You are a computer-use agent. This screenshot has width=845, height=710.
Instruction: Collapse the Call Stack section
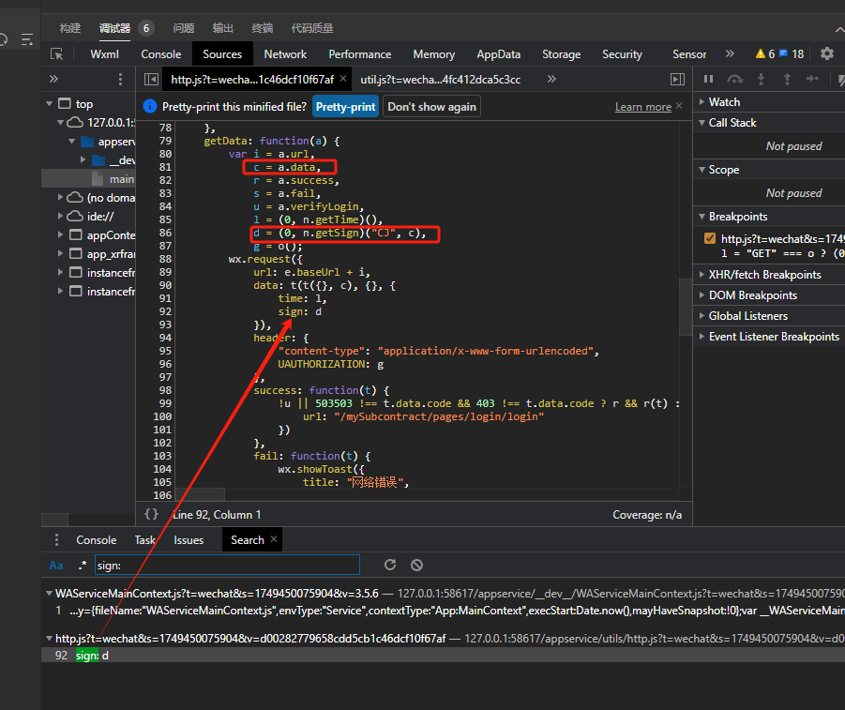click(702, 122)
